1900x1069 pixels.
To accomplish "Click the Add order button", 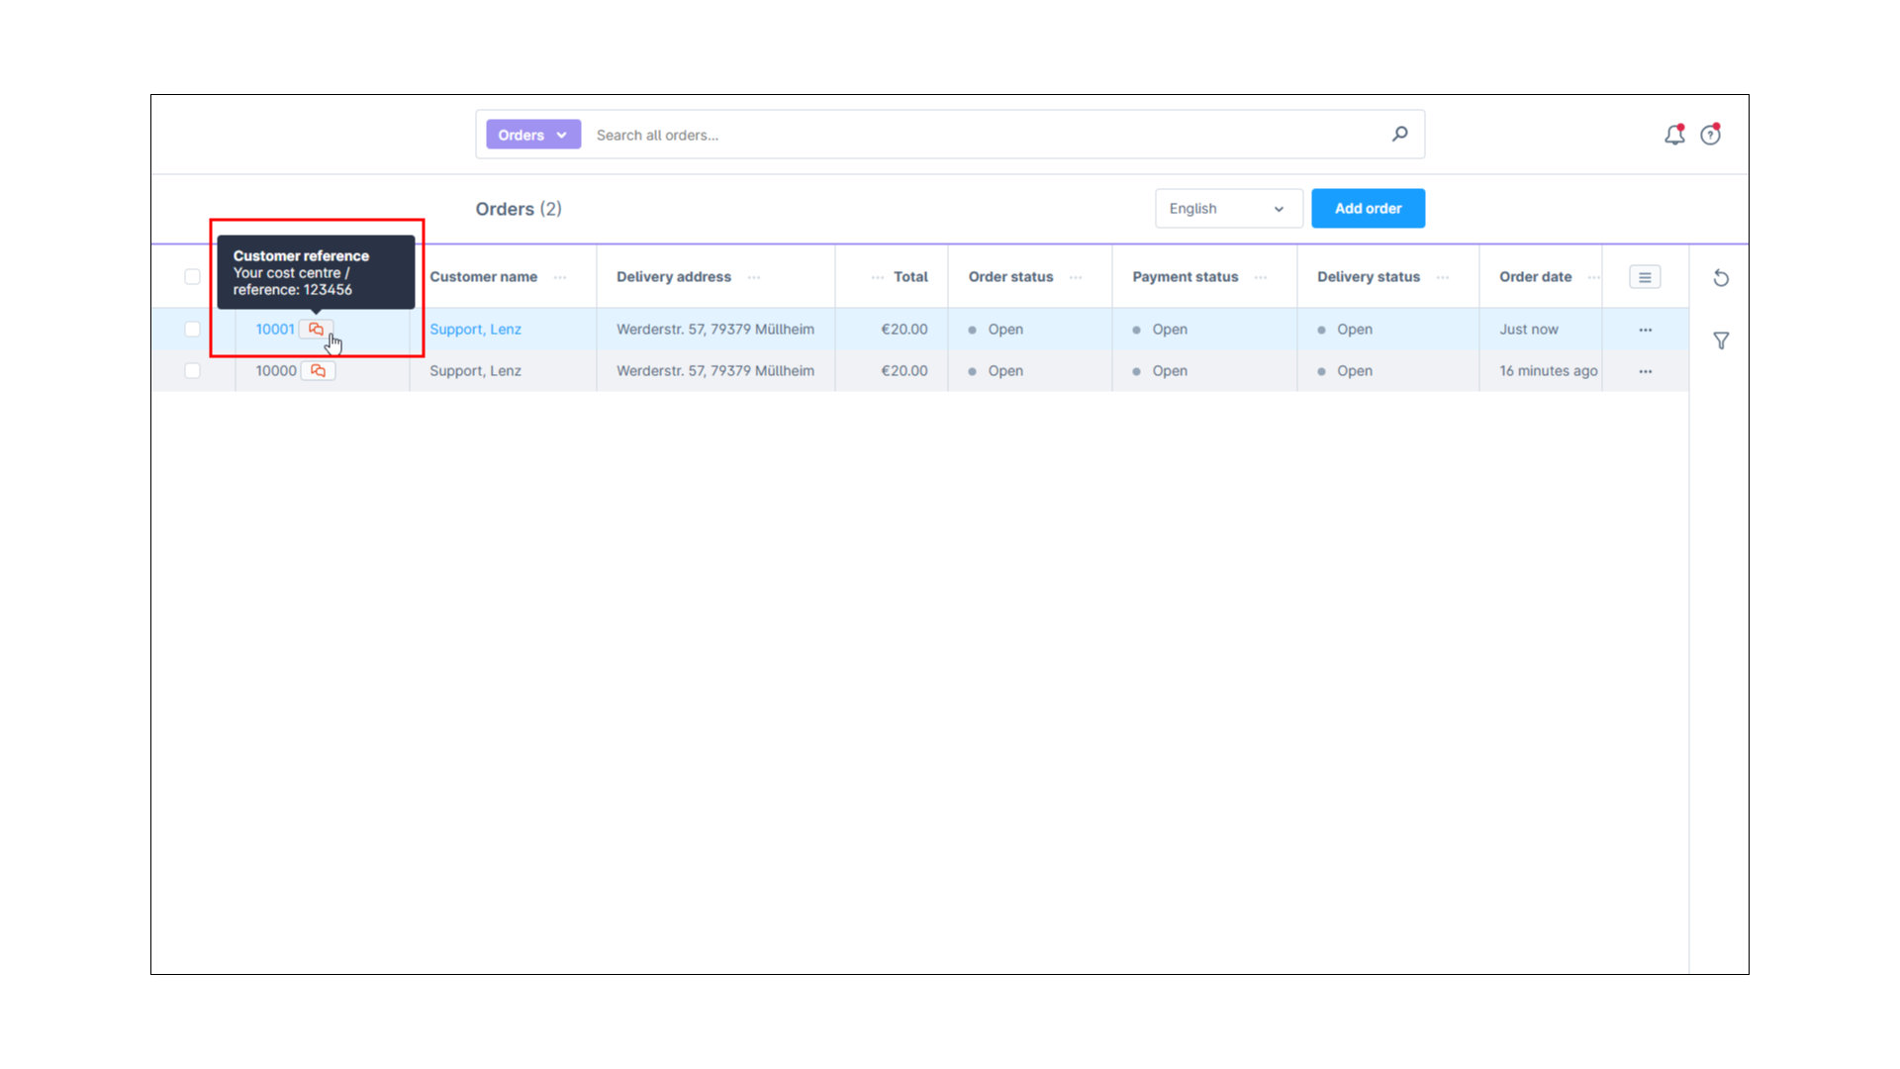I will (x=1368, y=209).
